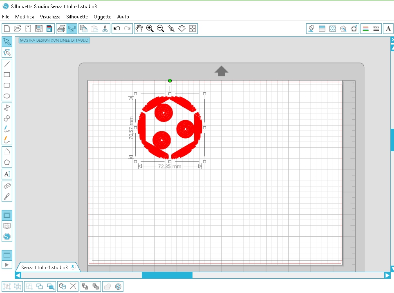Save to SD card icon
This screenshot has height=293, width=394.
click(x=49, y=29)
